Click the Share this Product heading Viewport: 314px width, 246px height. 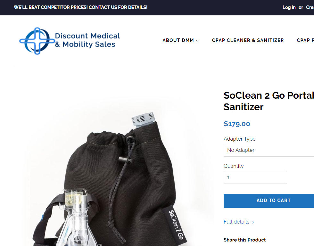[x=245, y=240]
